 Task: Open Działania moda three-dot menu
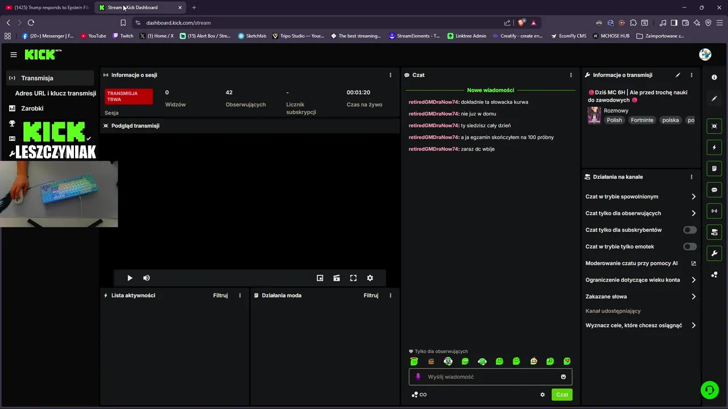[390, 295]
